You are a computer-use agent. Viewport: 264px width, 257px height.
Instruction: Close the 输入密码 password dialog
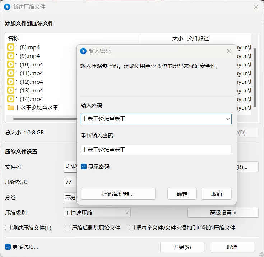(x=229, y=51)
